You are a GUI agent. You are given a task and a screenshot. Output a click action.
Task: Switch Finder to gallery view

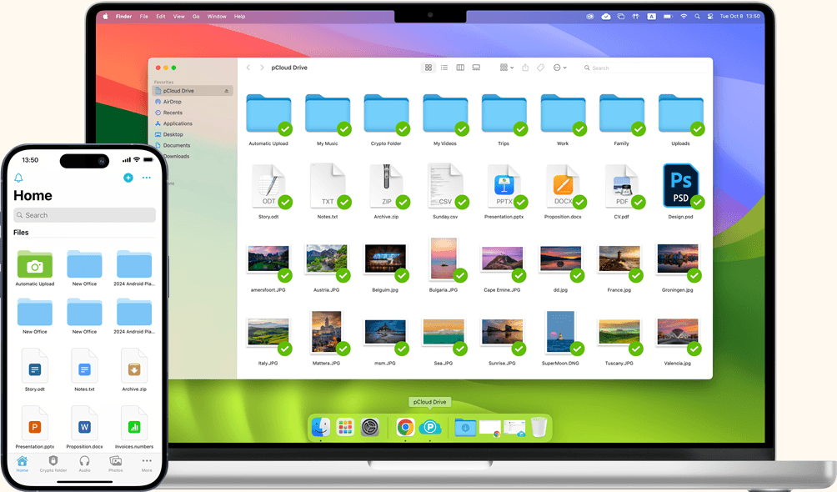[476, 68]
